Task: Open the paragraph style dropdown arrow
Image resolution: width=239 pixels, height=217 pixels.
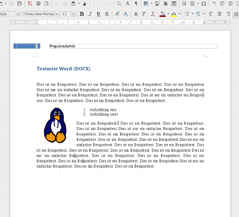Action: (19, 14)
